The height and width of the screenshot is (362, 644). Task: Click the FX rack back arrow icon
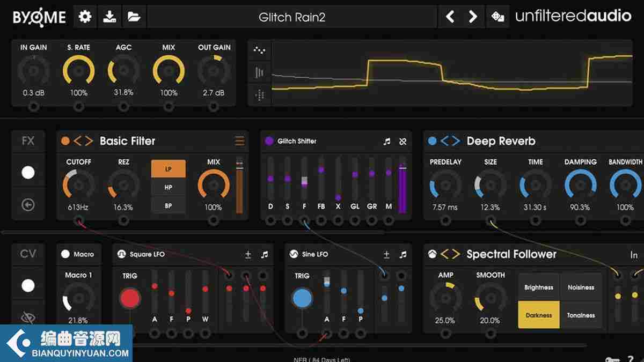28,204
